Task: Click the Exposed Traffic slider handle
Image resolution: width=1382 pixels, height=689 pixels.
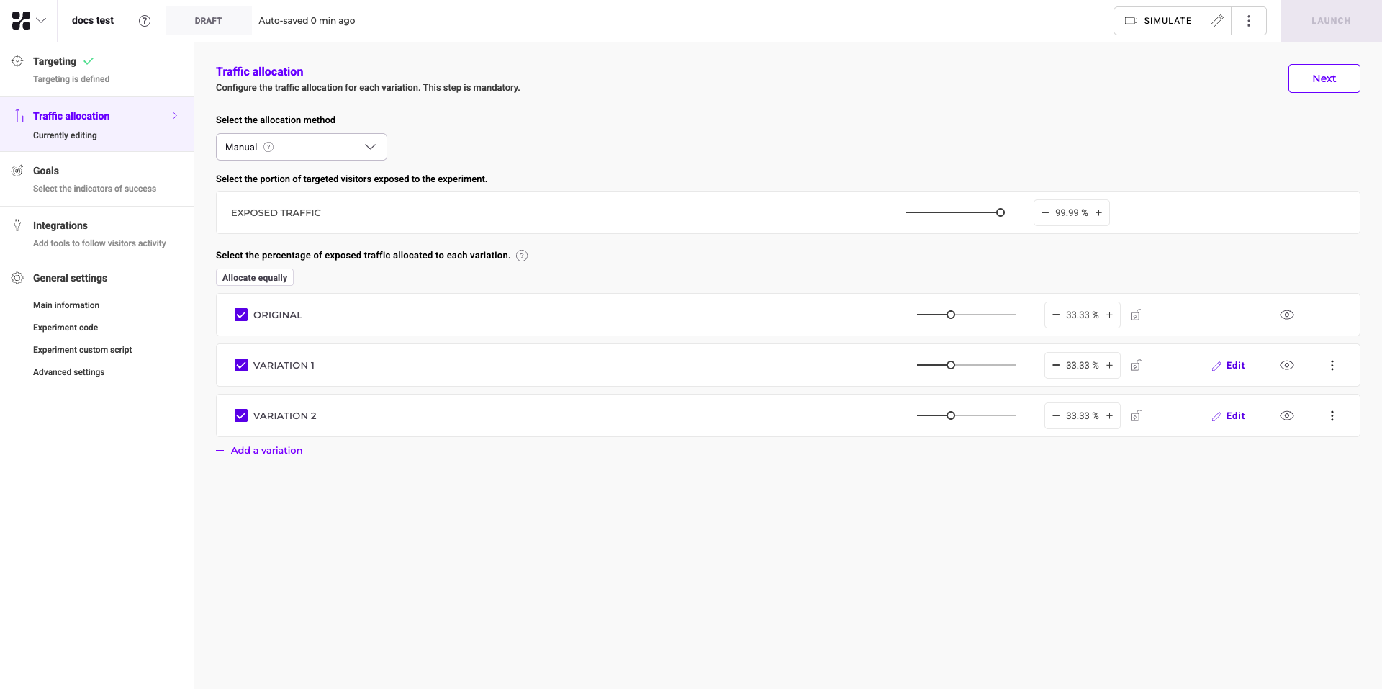Action: 1001,212
